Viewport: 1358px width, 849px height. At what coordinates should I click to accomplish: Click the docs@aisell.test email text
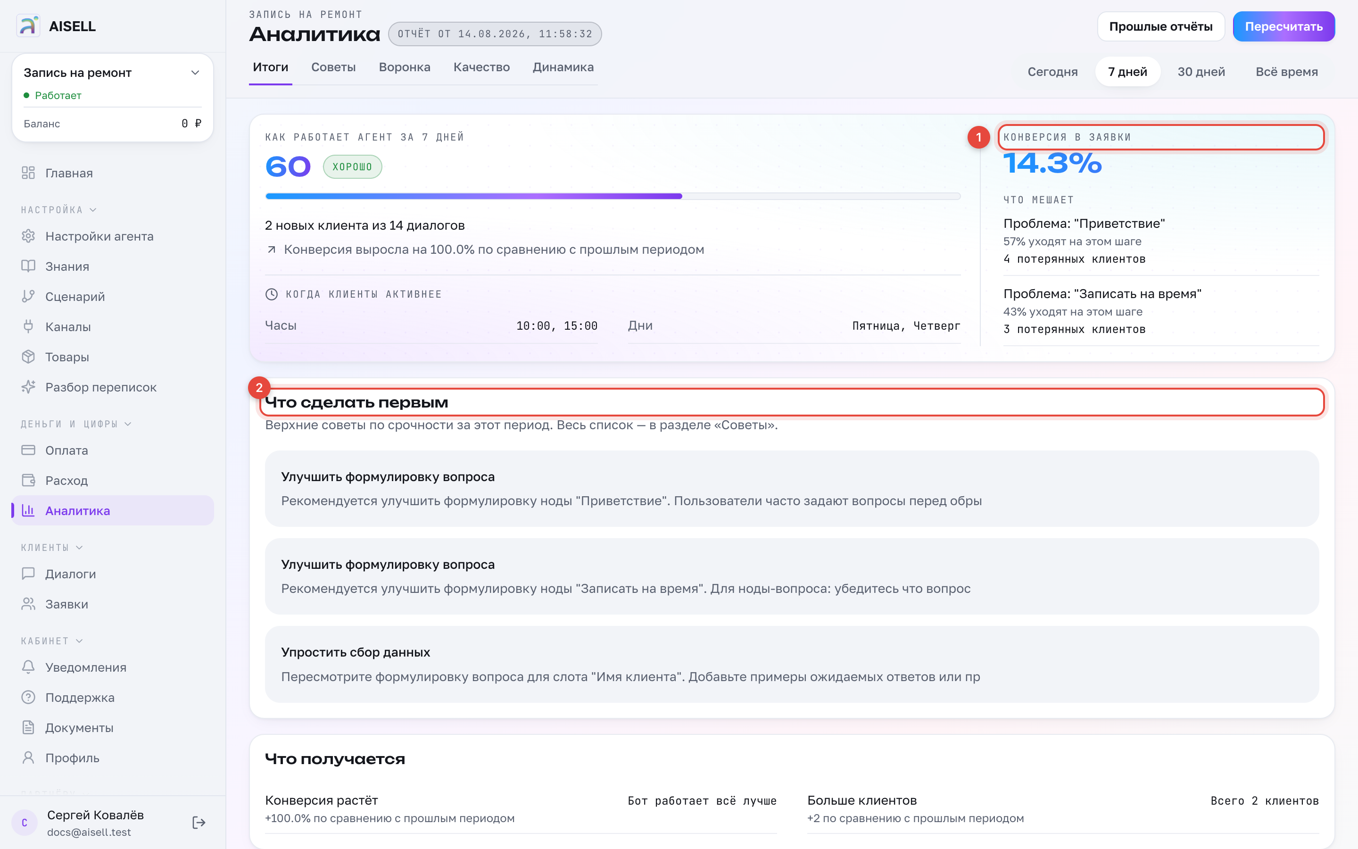89,832
